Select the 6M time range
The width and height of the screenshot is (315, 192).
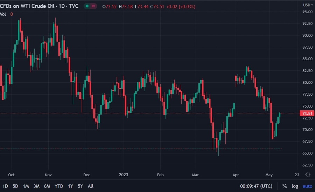(x=47, y=186)
